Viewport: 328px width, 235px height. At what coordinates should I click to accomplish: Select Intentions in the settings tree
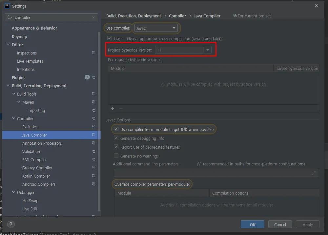tap(26, 69)
